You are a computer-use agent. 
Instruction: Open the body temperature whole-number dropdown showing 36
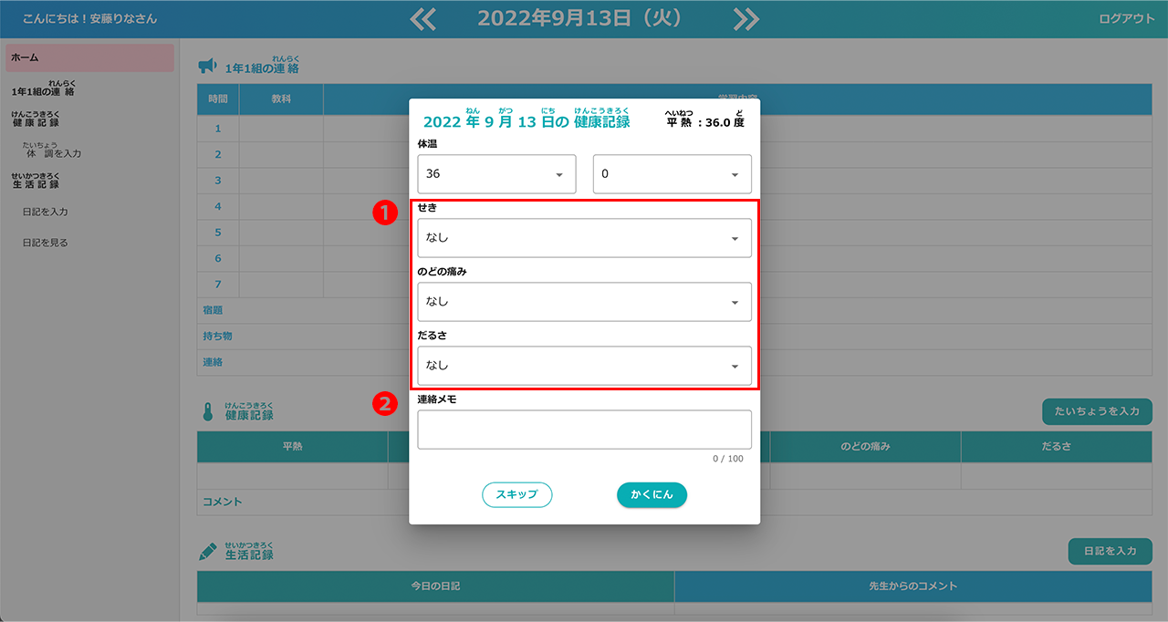[496, 174]
